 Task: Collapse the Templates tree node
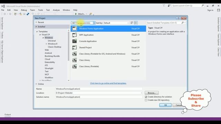pos(37,31)
